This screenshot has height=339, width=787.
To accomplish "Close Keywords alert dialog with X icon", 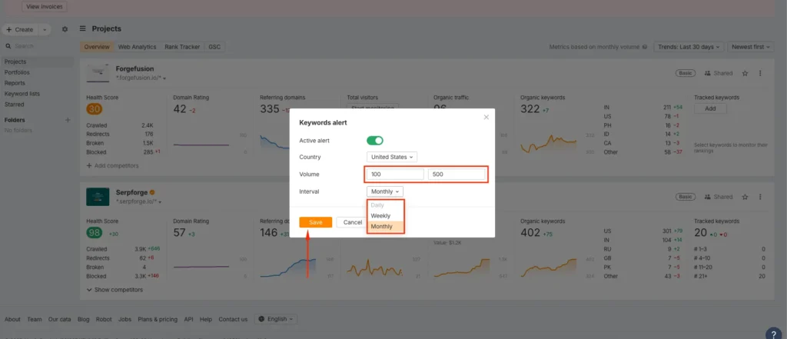I will coord(486,118).
